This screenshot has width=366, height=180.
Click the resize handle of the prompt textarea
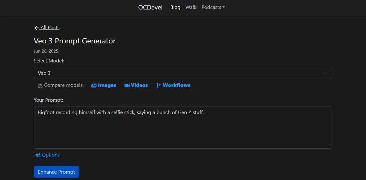pos(330,147)
